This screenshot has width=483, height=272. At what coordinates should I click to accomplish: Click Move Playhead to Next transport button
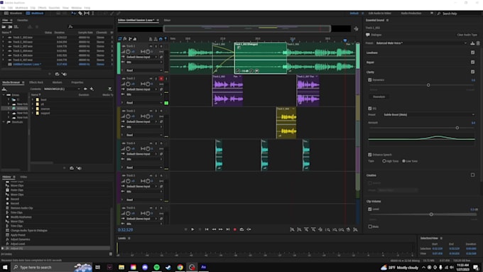point(228,229)
